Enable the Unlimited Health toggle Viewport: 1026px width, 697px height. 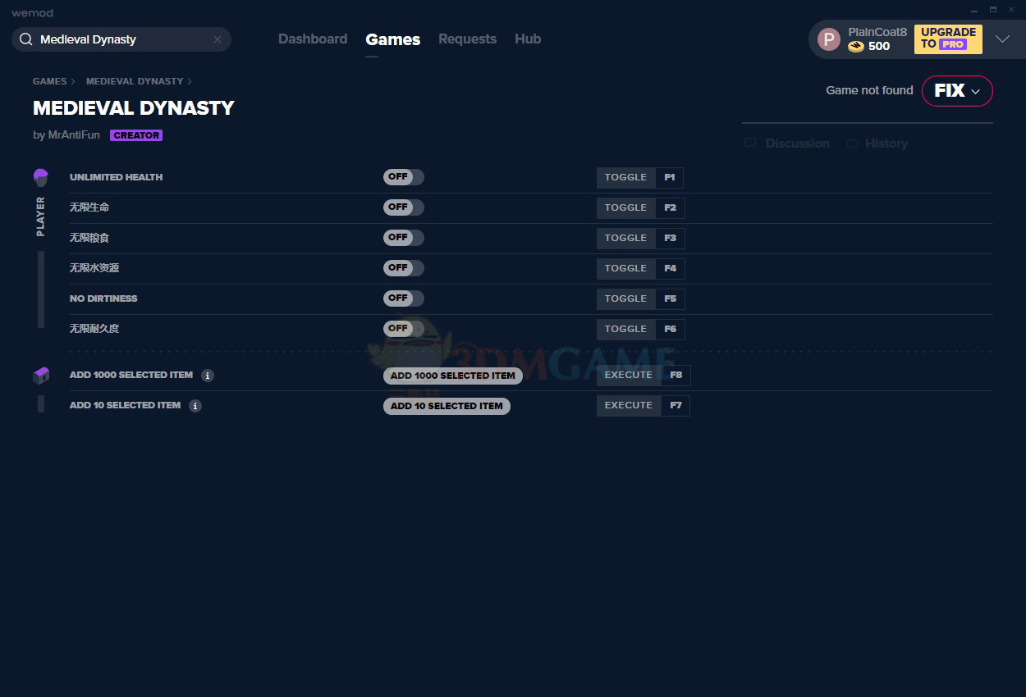403,177
